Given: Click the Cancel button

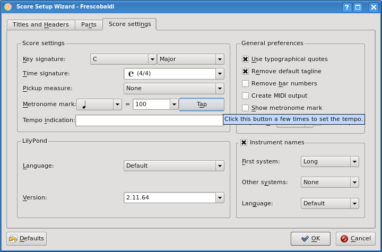Looking at the screenshot, I should tap(355, 239).
